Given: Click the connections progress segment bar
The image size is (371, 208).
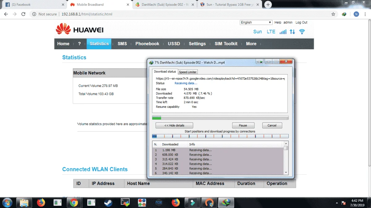Looking at the screenshot, I should (220, 136).
